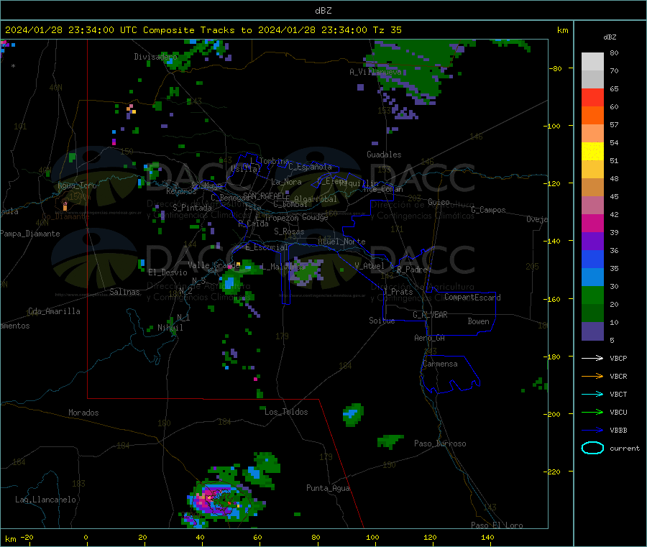Click the Pampa_Diamante label

pos(30,234)
